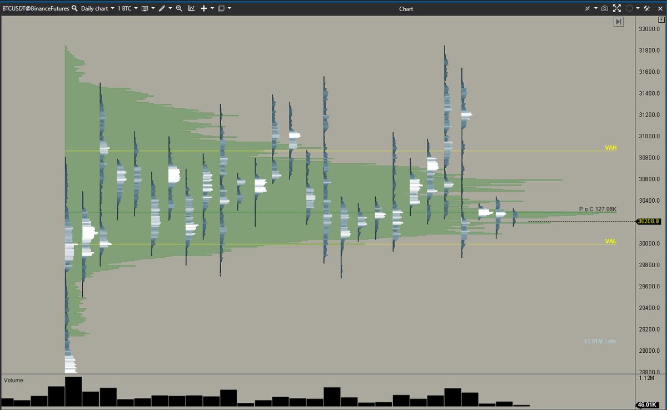Click the 30400.0 price axis label
Viewport: 667px width, 410px height.
click(x=649, y=201)
